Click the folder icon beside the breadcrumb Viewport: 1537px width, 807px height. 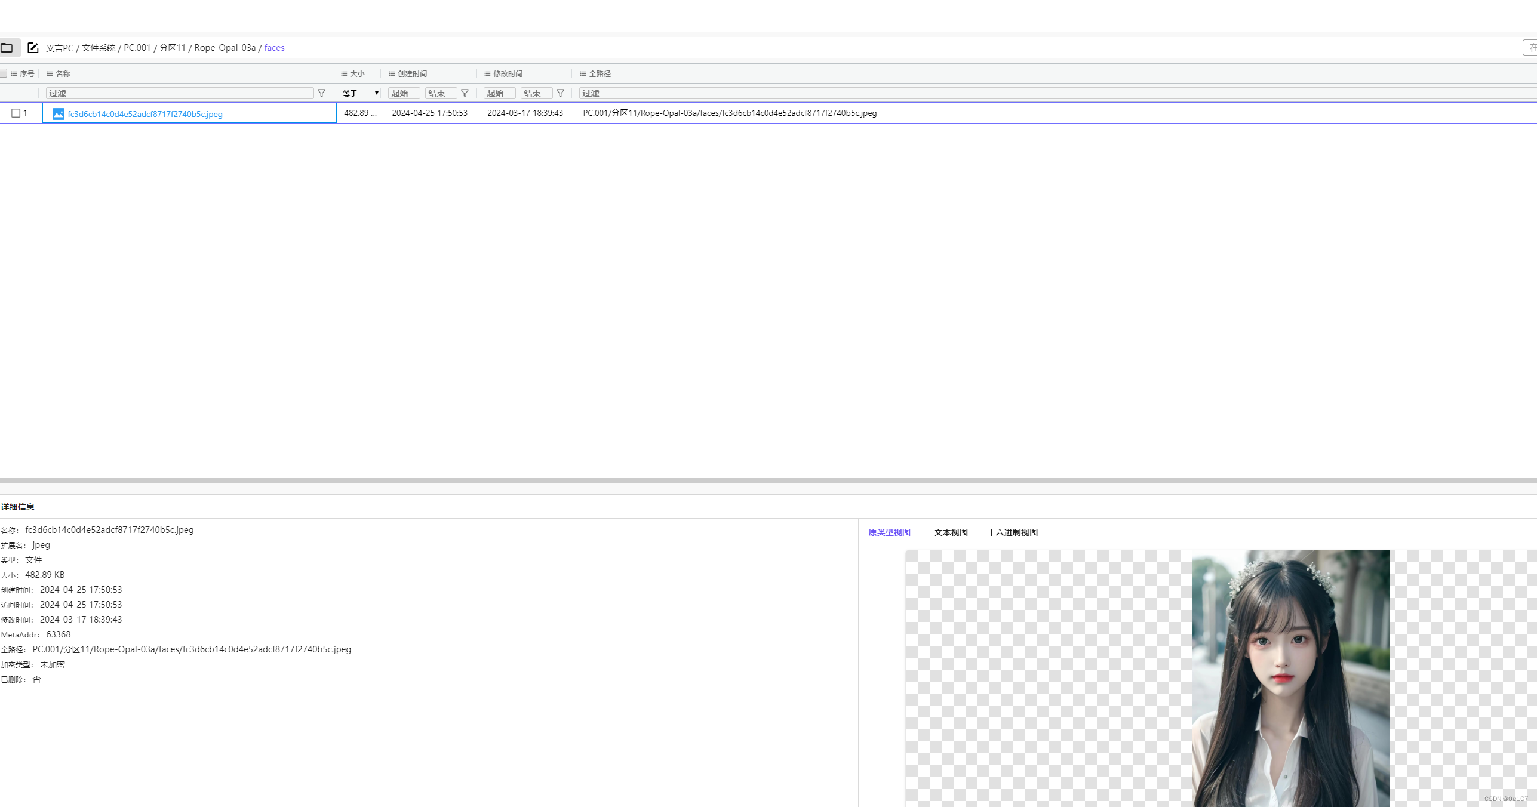pos(7,48)
